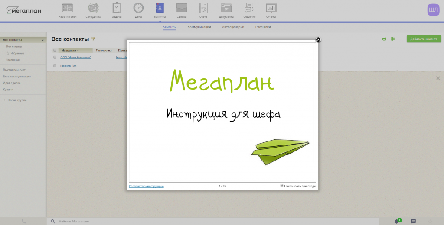444x225 pixels.
Task: Select Идет сделка group
Action: tap(12, 83)
